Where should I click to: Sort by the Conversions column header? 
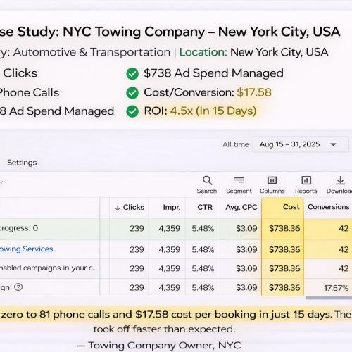pos(329,207)
